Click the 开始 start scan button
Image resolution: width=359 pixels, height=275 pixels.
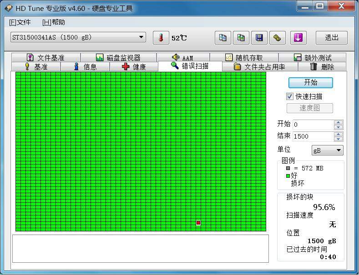pos(311,83)
